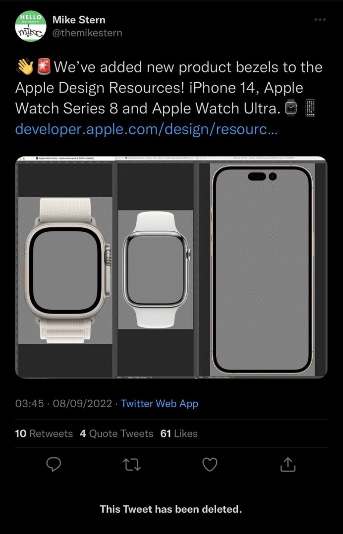Click the retweet arrows icon
The image size is (343, 534).
(x=132, y=465)
